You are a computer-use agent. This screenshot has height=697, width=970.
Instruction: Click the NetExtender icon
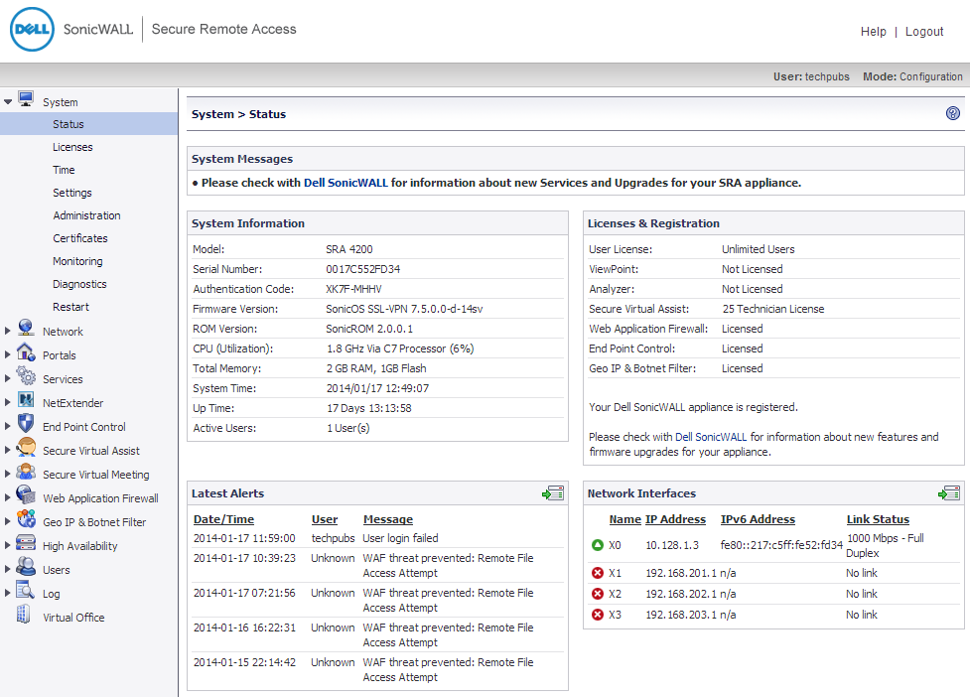click(26, 399)
